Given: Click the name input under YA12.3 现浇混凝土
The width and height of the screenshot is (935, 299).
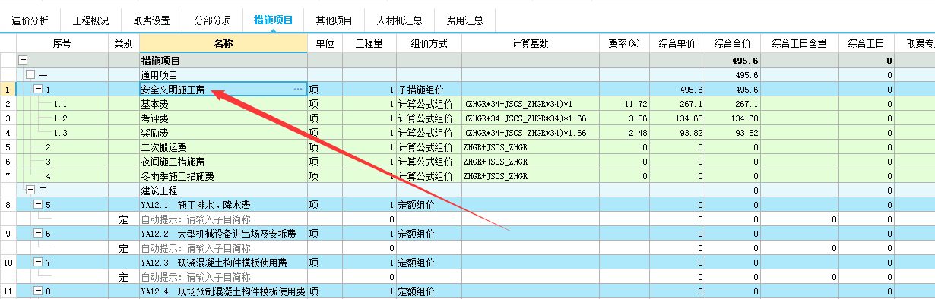Looking at the screenshot, I should [x=223, y=277].
